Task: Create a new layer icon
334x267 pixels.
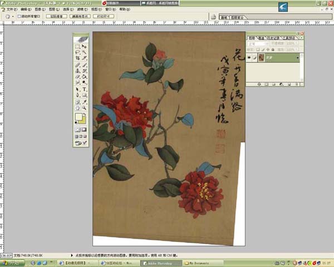Action: pyautogui.click(x=289, y=85)
